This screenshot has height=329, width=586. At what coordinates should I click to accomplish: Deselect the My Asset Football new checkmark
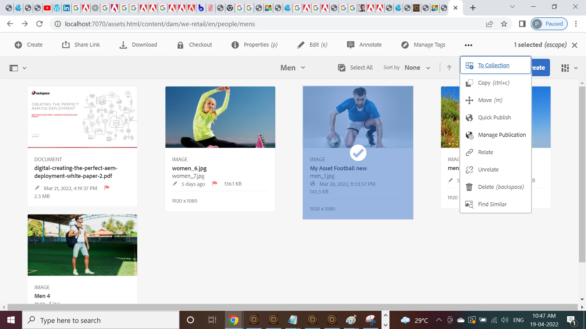click(x=358, y=153)
